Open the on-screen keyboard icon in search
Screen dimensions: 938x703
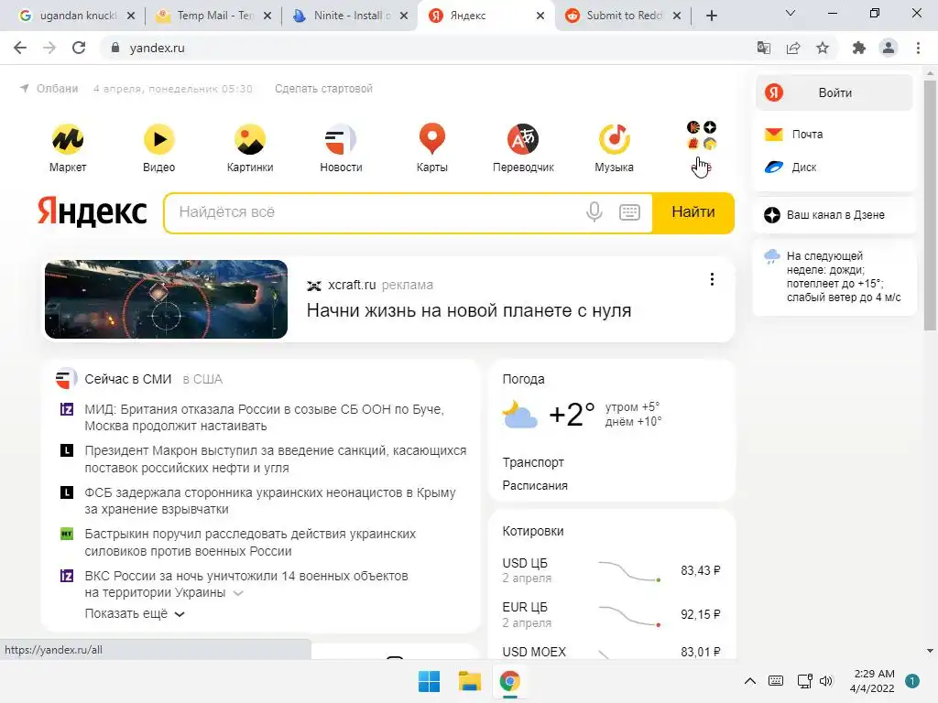point(629,211)
